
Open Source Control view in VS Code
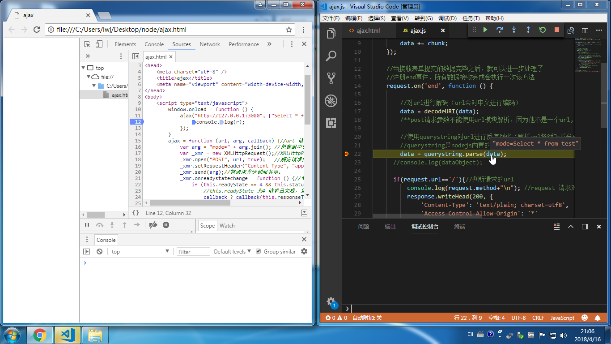[x=331, y=78]
